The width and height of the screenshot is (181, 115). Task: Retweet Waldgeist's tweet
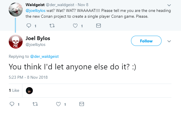[x=52, y=26]
